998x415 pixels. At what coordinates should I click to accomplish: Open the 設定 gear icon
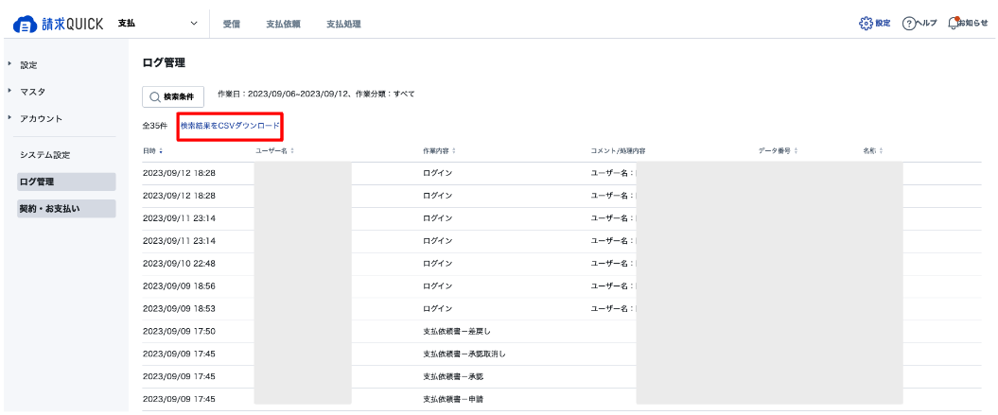[874, 24]
